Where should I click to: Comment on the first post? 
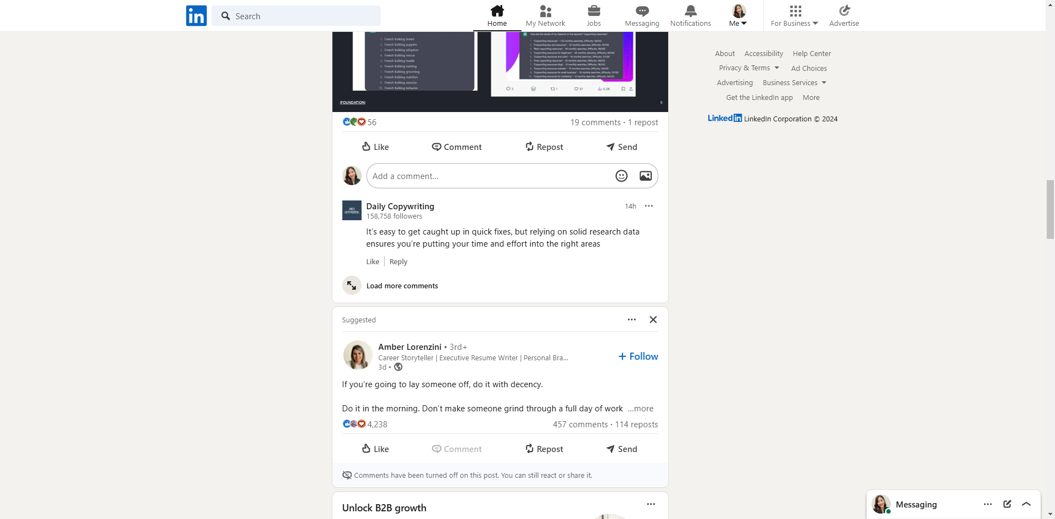click(457, 147)
